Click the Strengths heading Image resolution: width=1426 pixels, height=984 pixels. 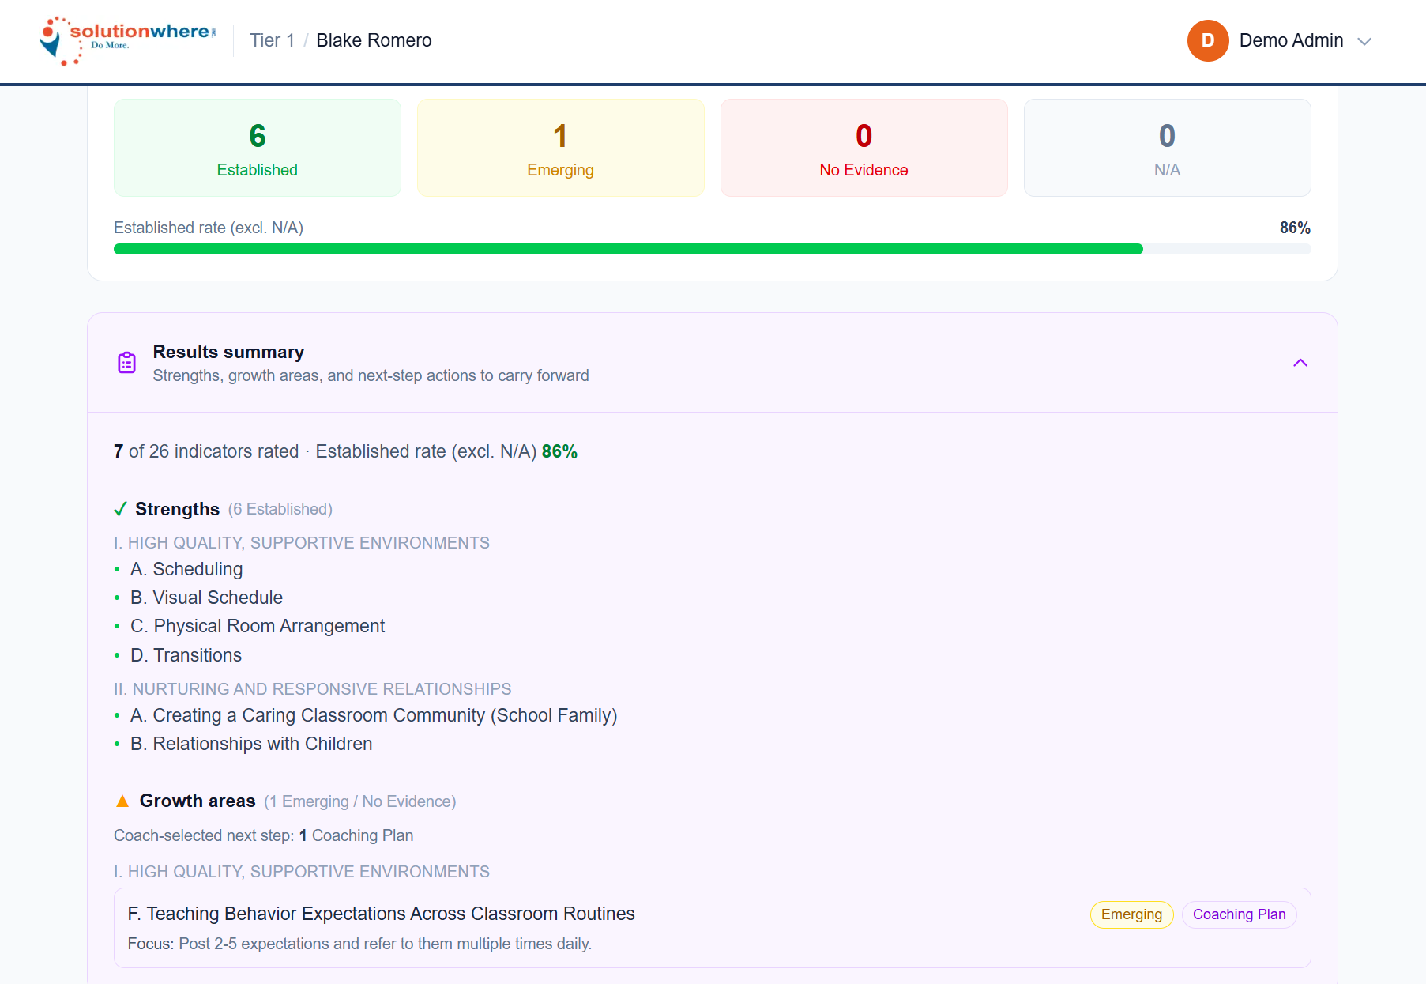[x=177, y=509]
